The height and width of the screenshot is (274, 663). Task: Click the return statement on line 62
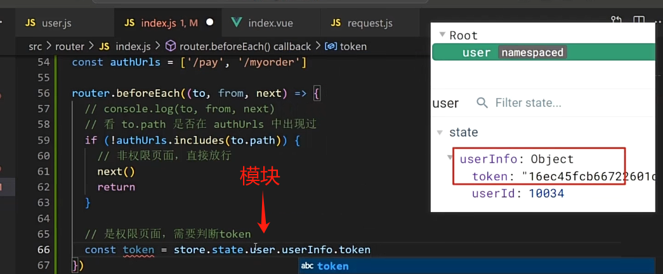point(116,187)
